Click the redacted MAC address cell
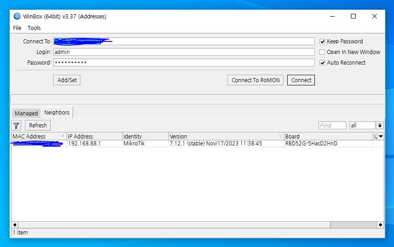394x247 pixels. (39, 144)
